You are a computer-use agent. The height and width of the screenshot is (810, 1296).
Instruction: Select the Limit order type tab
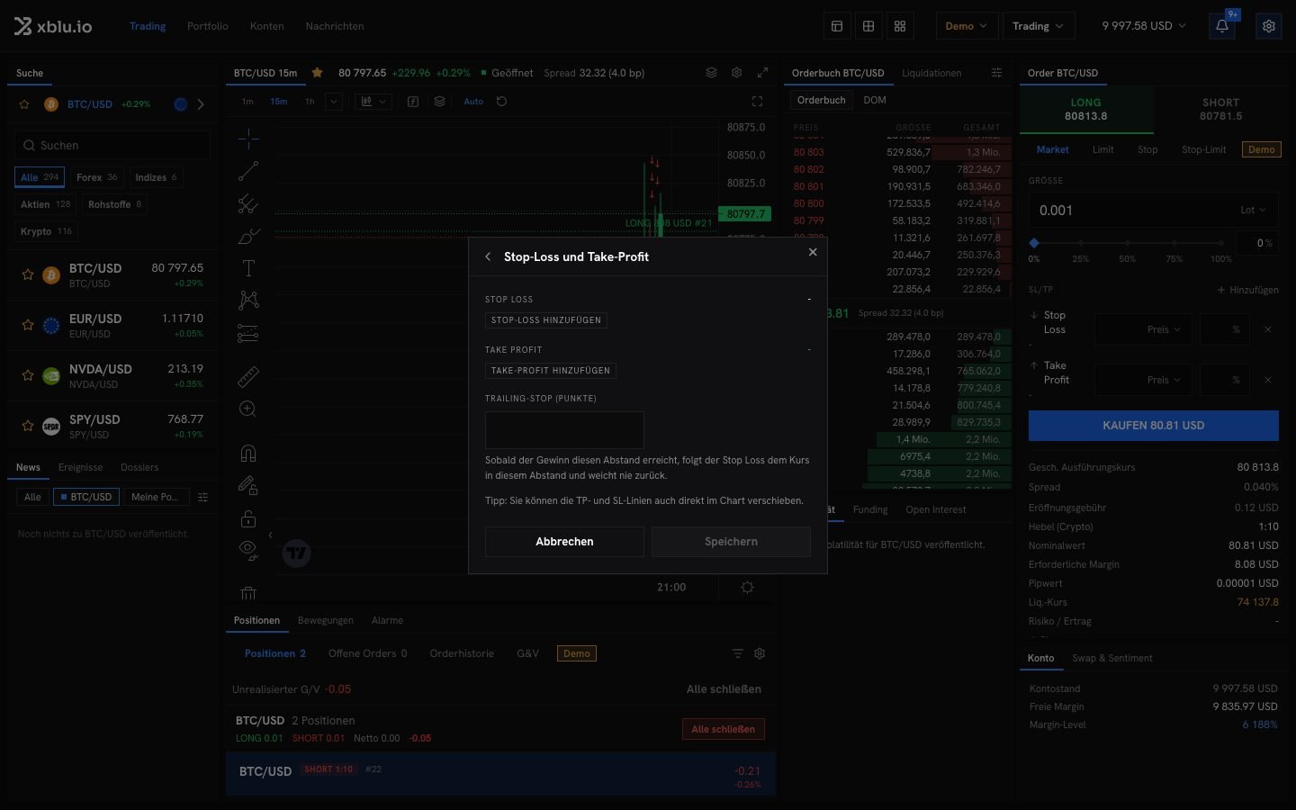click(x=1103, y=149)
